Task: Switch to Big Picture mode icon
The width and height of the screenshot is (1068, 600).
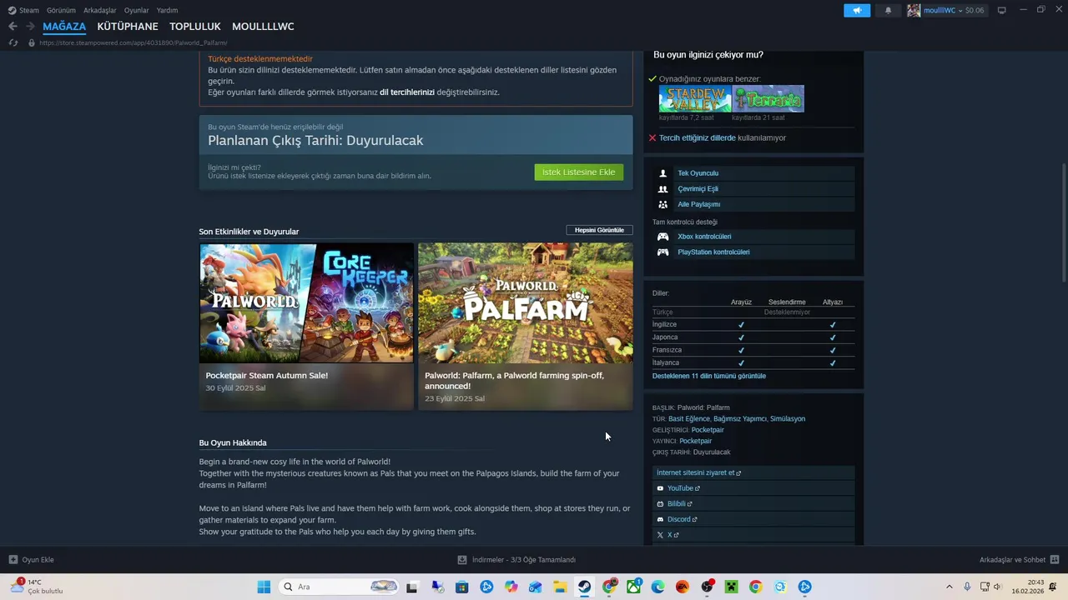Action: point(1001,10)
